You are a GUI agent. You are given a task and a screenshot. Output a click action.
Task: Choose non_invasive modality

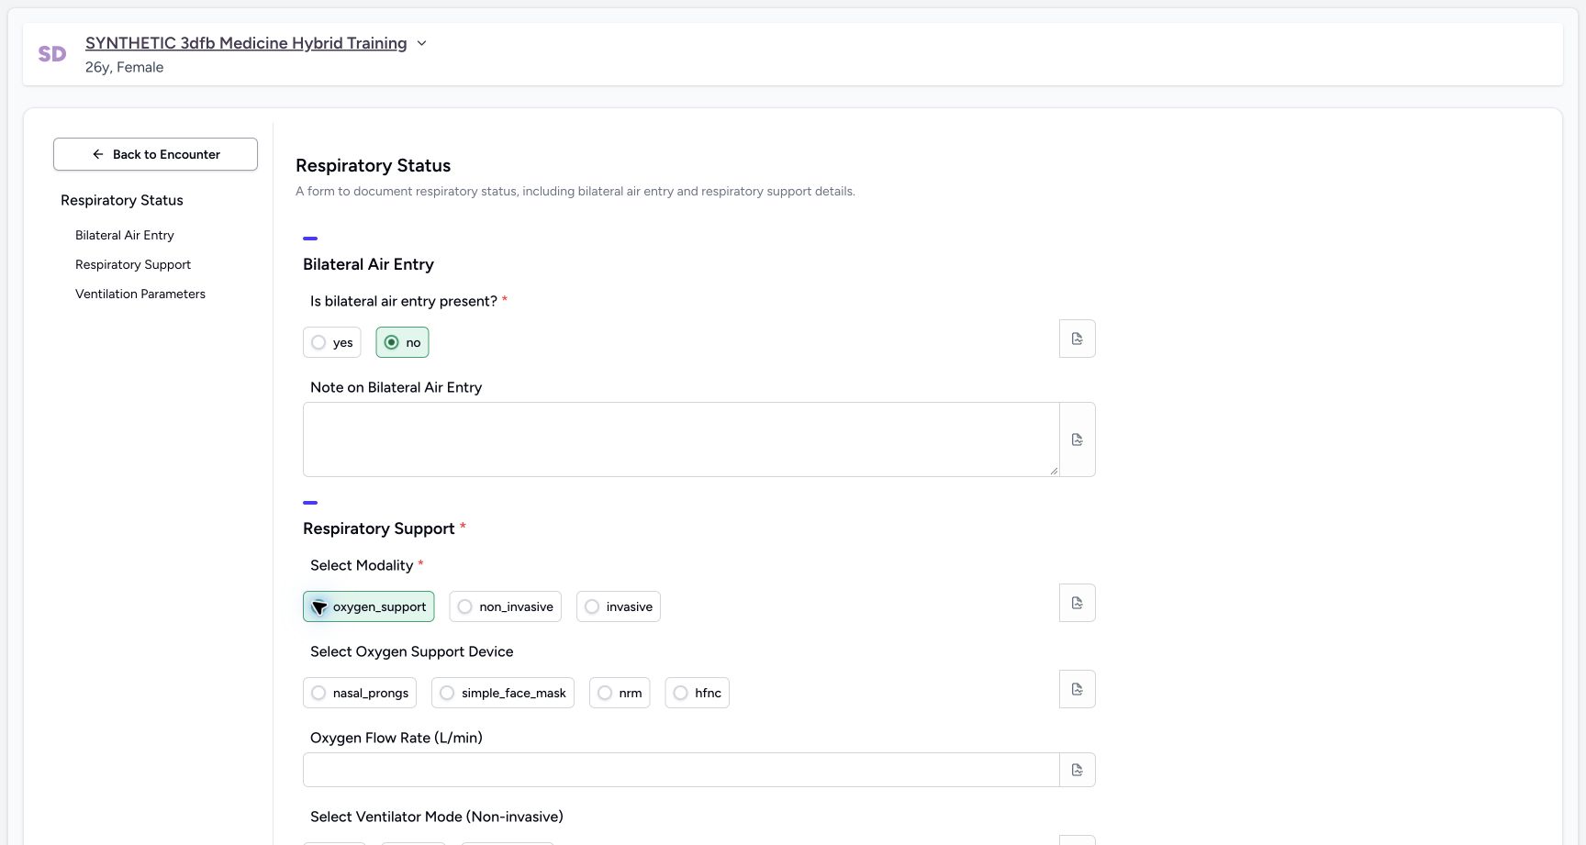coord(505,606)
